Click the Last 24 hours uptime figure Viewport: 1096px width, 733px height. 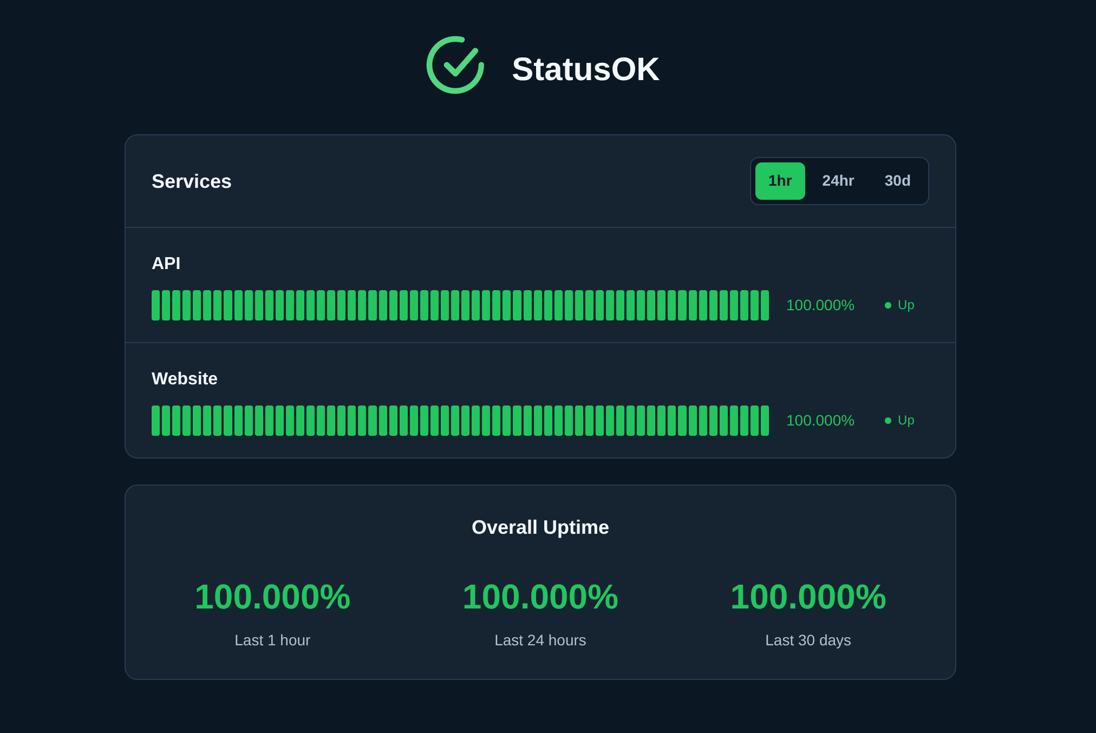(540, 597)
